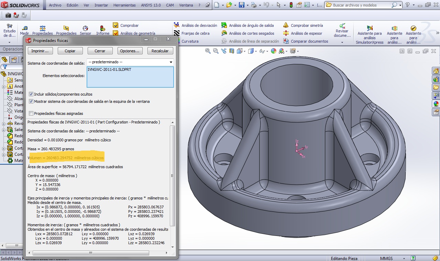Open Comparar documentos tool
The image size is (440, 261).
tap(306, 41)
